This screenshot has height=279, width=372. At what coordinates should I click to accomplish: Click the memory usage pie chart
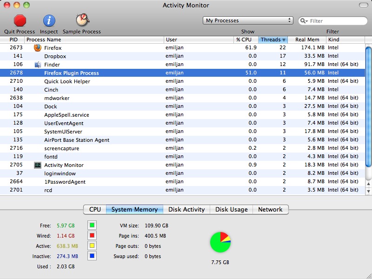(x=220, y=242)
